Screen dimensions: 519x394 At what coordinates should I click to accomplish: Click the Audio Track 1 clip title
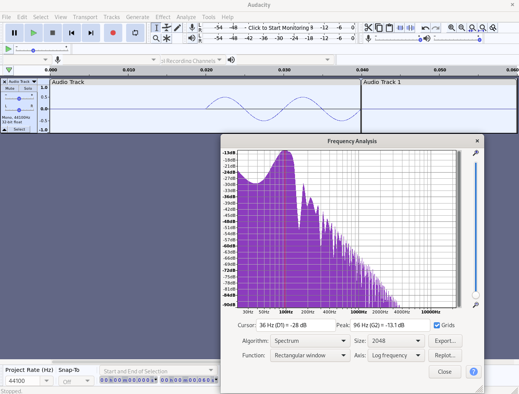click(x=382, y=82)
